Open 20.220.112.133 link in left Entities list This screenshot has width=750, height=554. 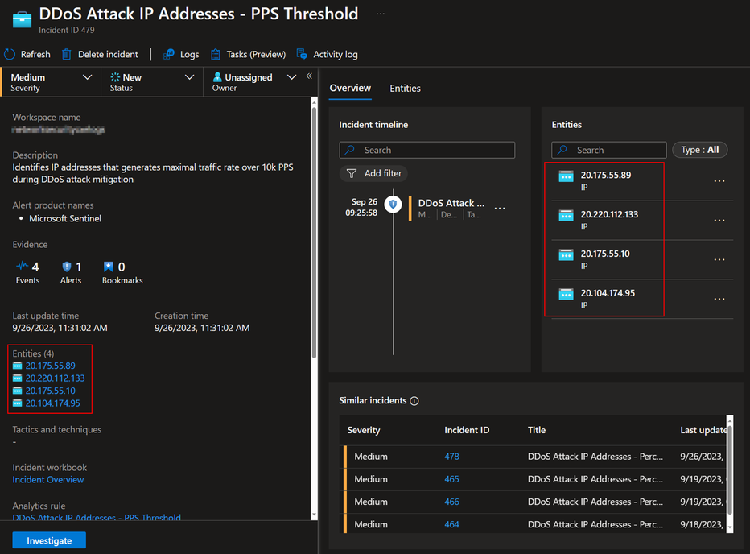pyautogui.click(x=55, y=378)
